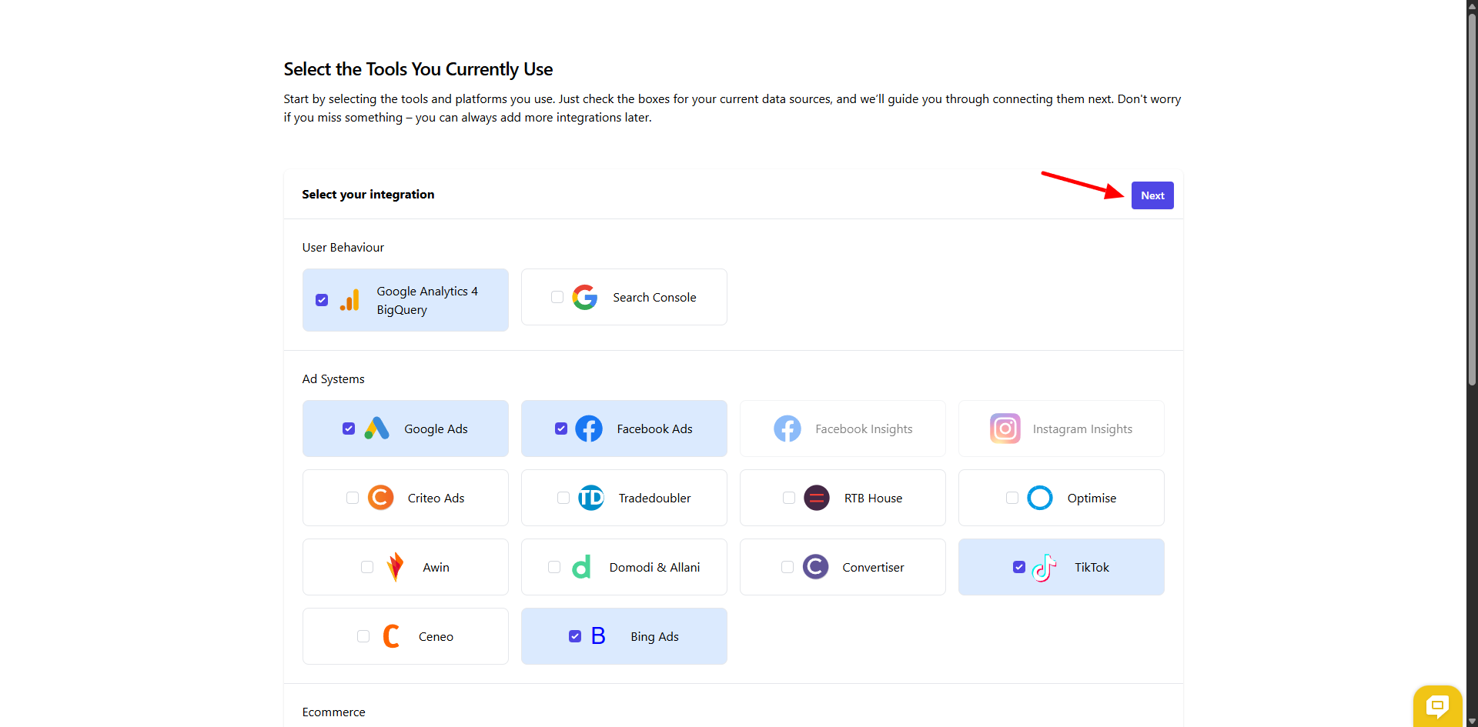
Task: Check the Convertiser checkbox
Action: click(787, 567)
